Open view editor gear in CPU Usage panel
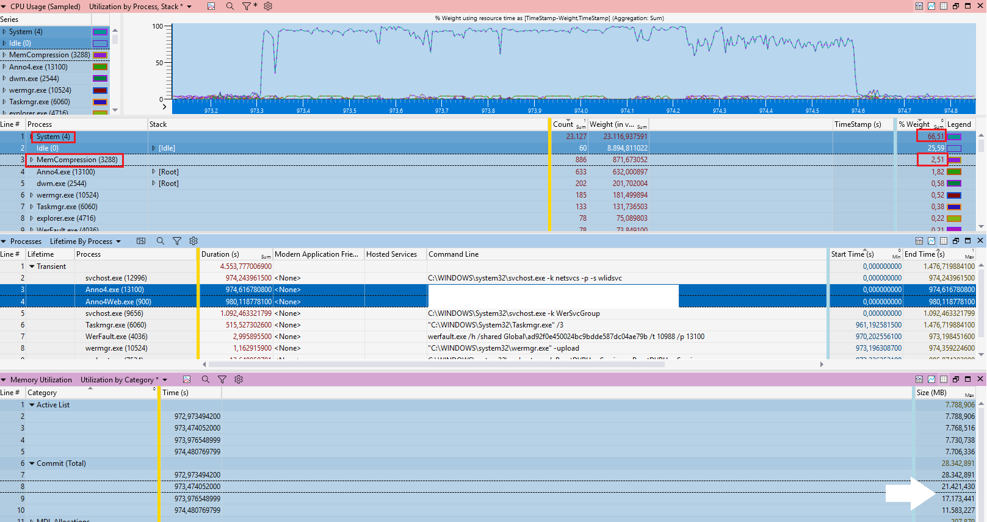 click(x=268, y=6)
